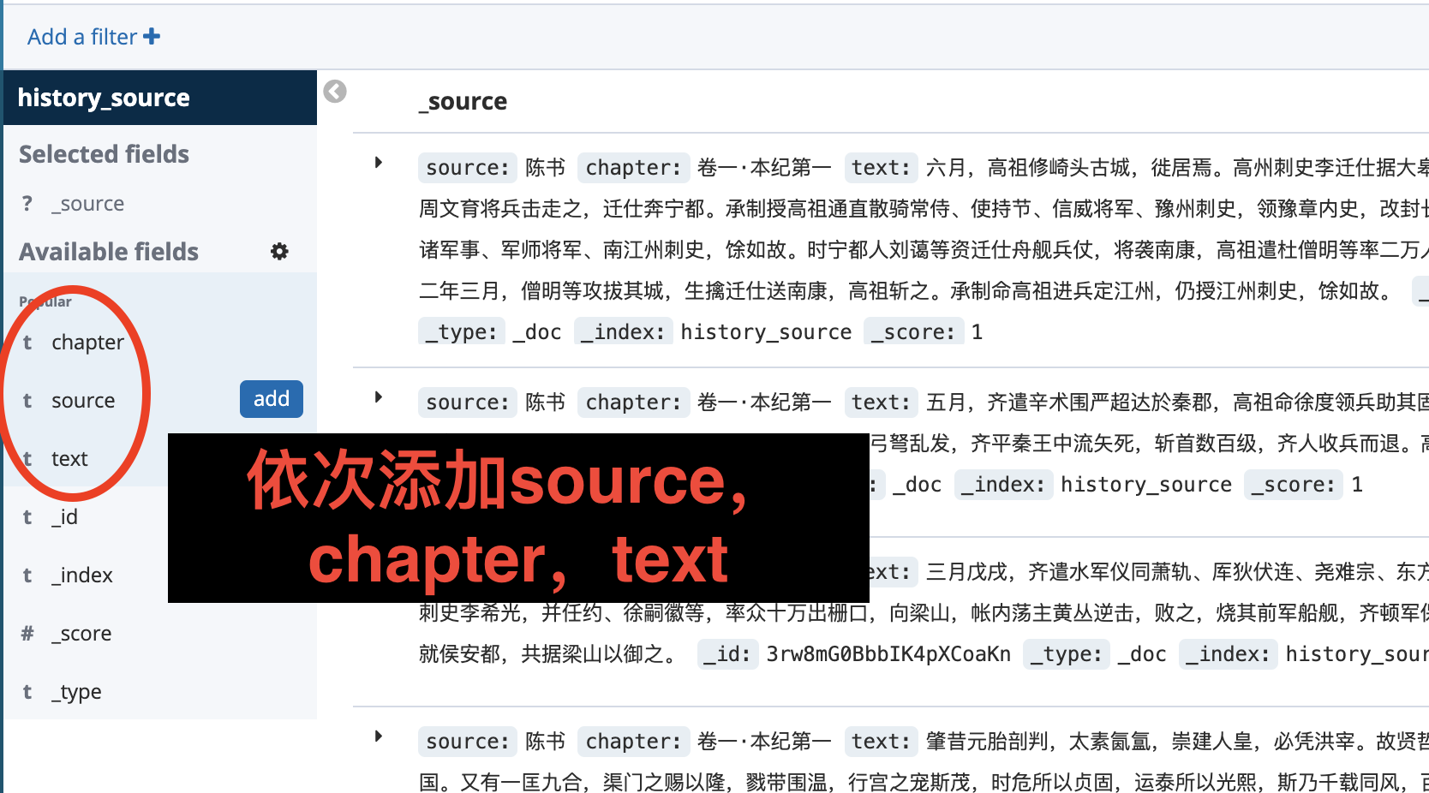
Task: Click the string type icon beside _id
Action: point(27,517)
